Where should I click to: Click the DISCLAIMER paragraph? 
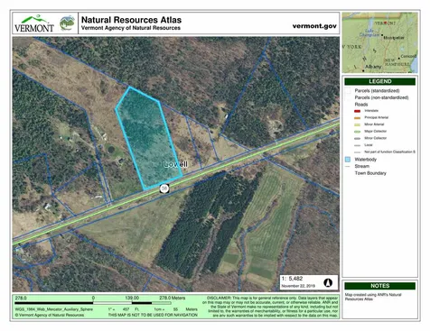pyautogui.click(x=270, y=307)
